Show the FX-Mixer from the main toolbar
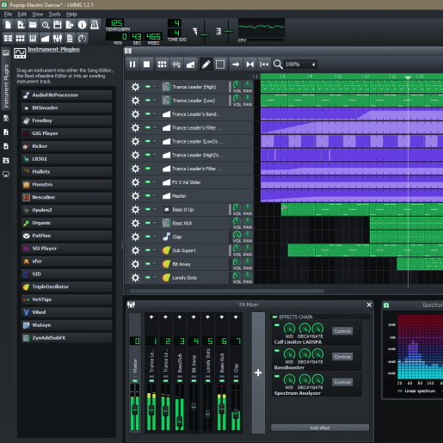The height and width of the screenshot is (443, 443). click(58, 38)
